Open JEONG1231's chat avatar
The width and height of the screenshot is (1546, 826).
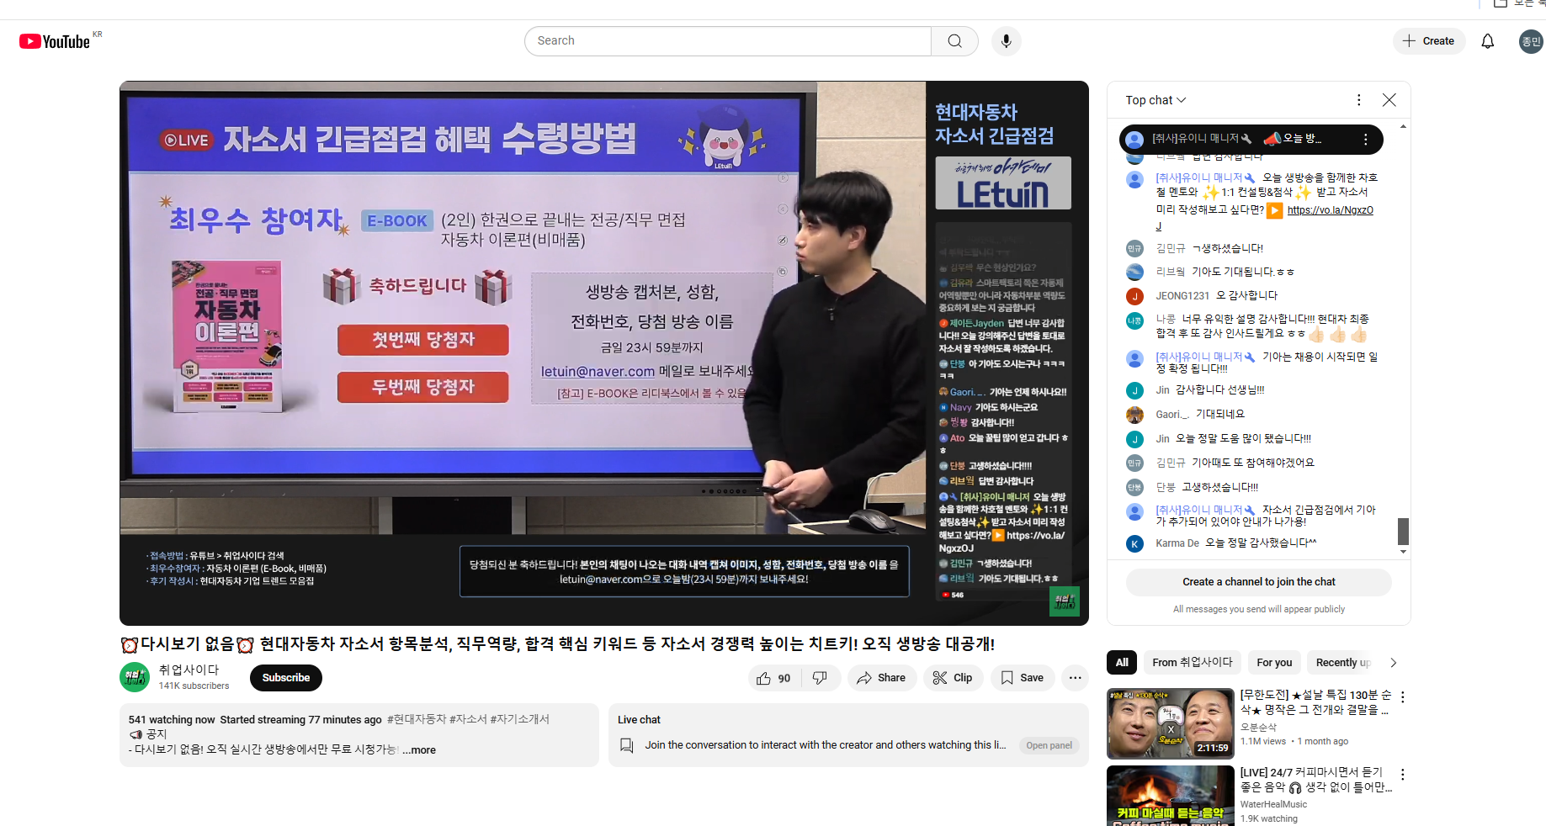click(x=1134, y=296)
